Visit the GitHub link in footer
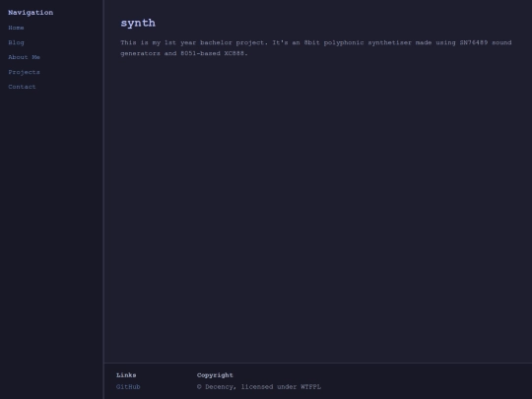This screenshot has width=532, height=399. (128, 387)
